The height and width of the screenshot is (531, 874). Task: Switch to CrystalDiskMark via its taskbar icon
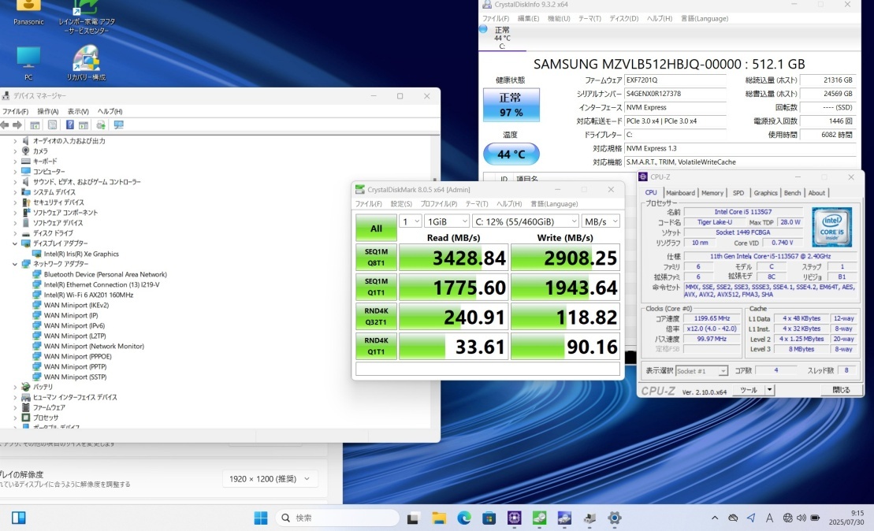[x=539, y=518]
